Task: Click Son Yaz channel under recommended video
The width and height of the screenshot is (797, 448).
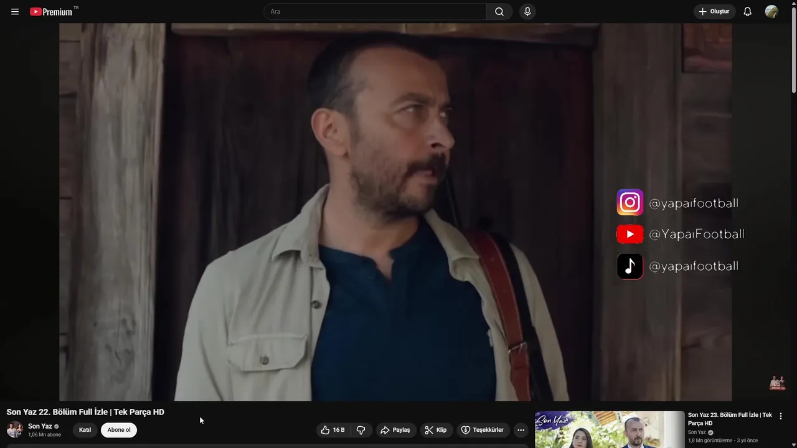Action: coord(697,432)
